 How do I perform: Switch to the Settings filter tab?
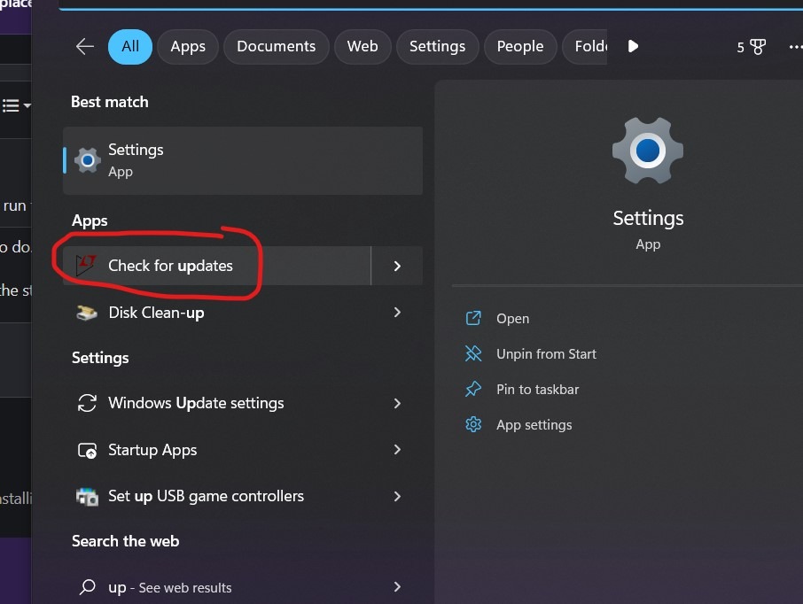(x=437, y=47)
